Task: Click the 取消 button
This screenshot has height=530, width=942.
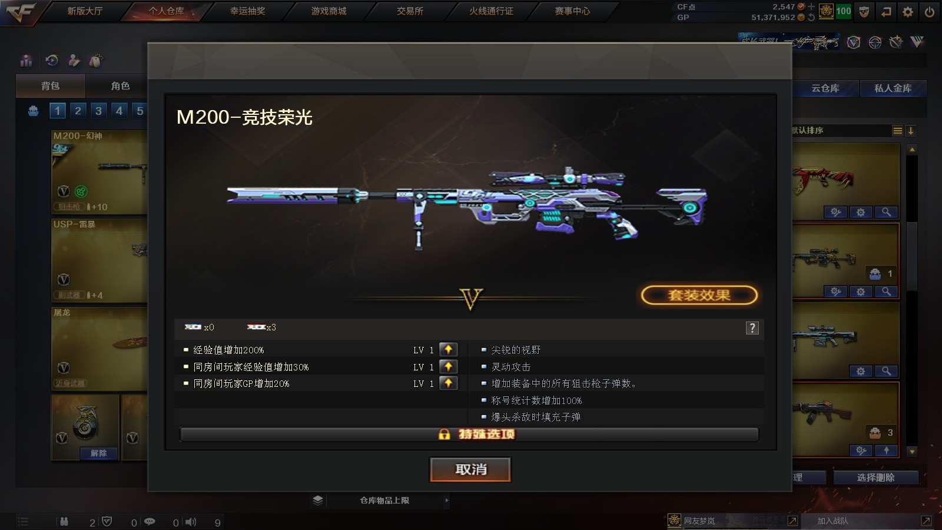Action: (x=470, y=469)
